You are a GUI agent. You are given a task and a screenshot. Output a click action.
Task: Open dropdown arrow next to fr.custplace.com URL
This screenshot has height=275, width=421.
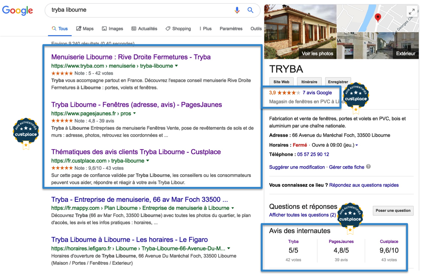coord(148,161)
